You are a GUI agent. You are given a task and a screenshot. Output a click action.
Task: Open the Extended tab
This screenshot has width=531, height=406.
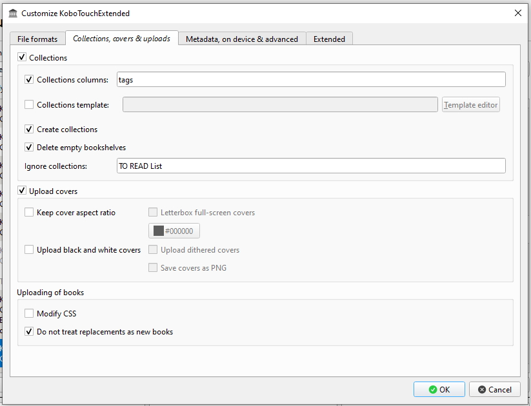coord(329,39)
